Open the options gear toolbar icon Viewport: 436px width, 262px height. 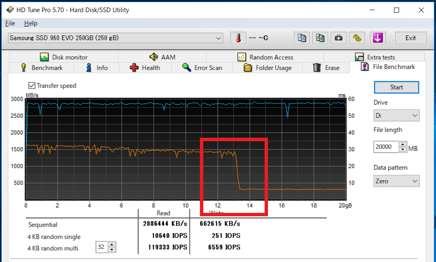(x=357, y=38)
